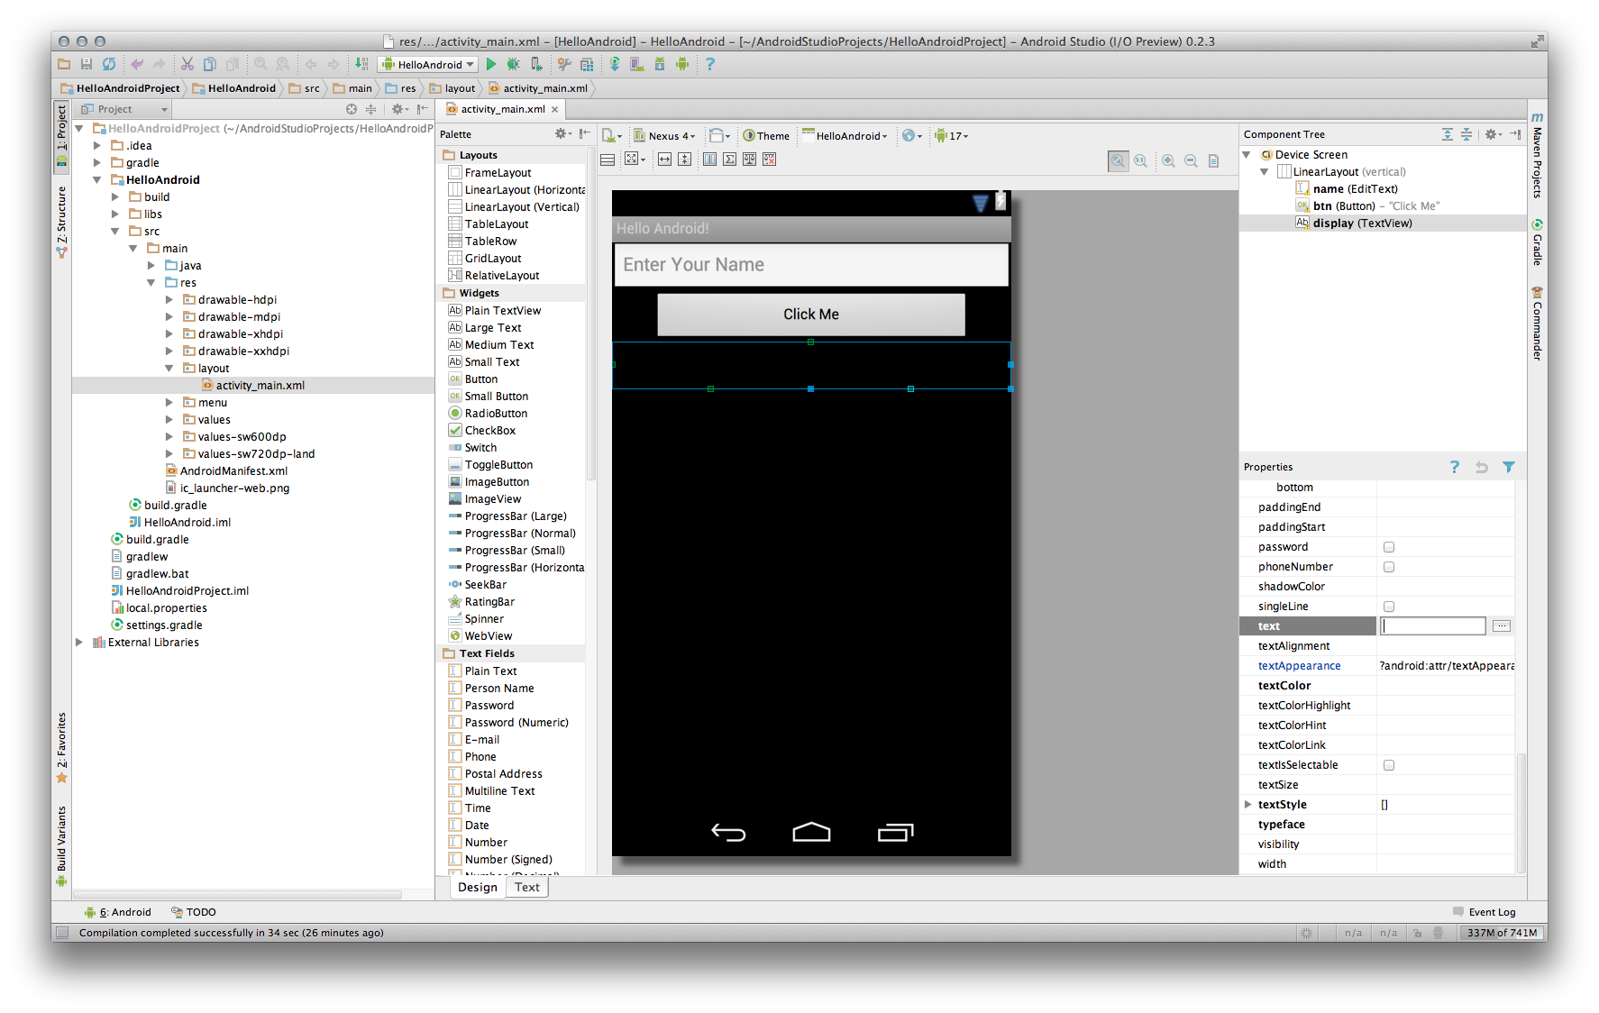Hide the Project panel with the pin icon
Viewport: 1599px width, 1013px height.
(x=423, y=109)
